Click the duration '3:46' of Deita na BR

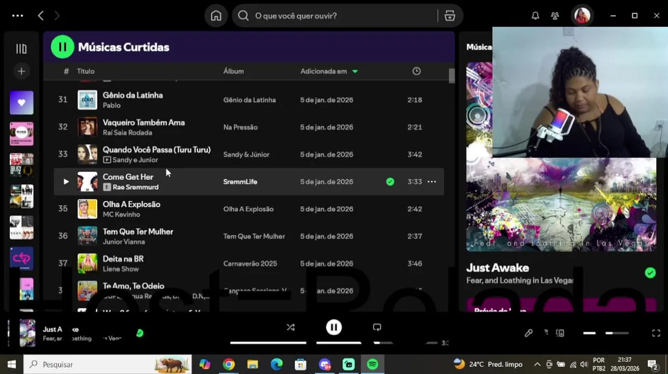point(415,263)
